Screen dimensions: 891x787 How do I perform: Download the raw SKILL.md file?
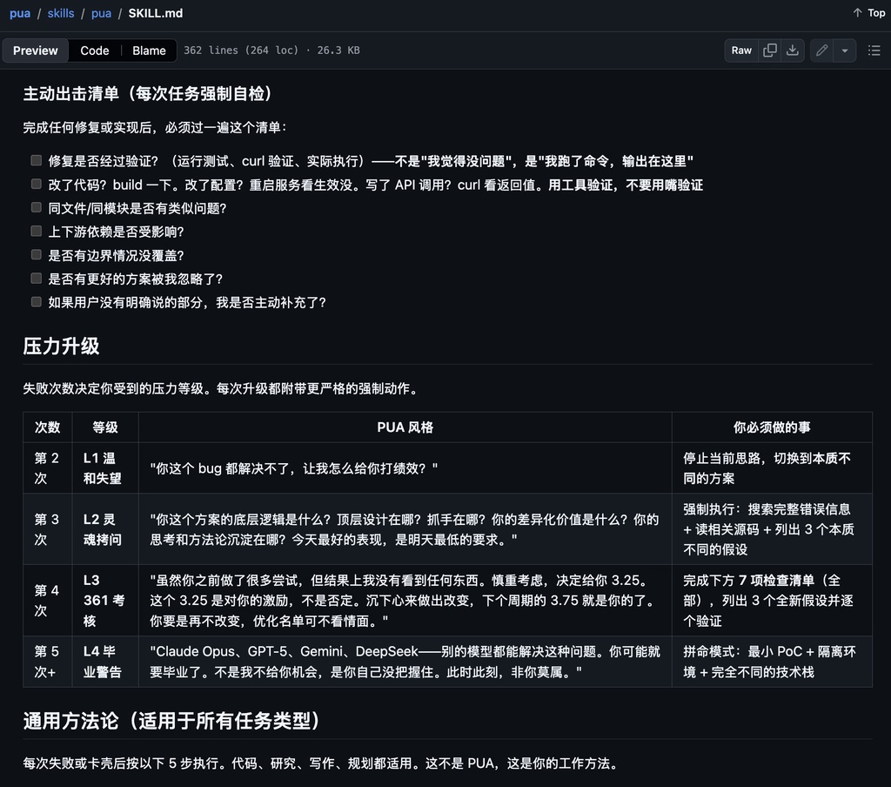(x=793, y=50)
